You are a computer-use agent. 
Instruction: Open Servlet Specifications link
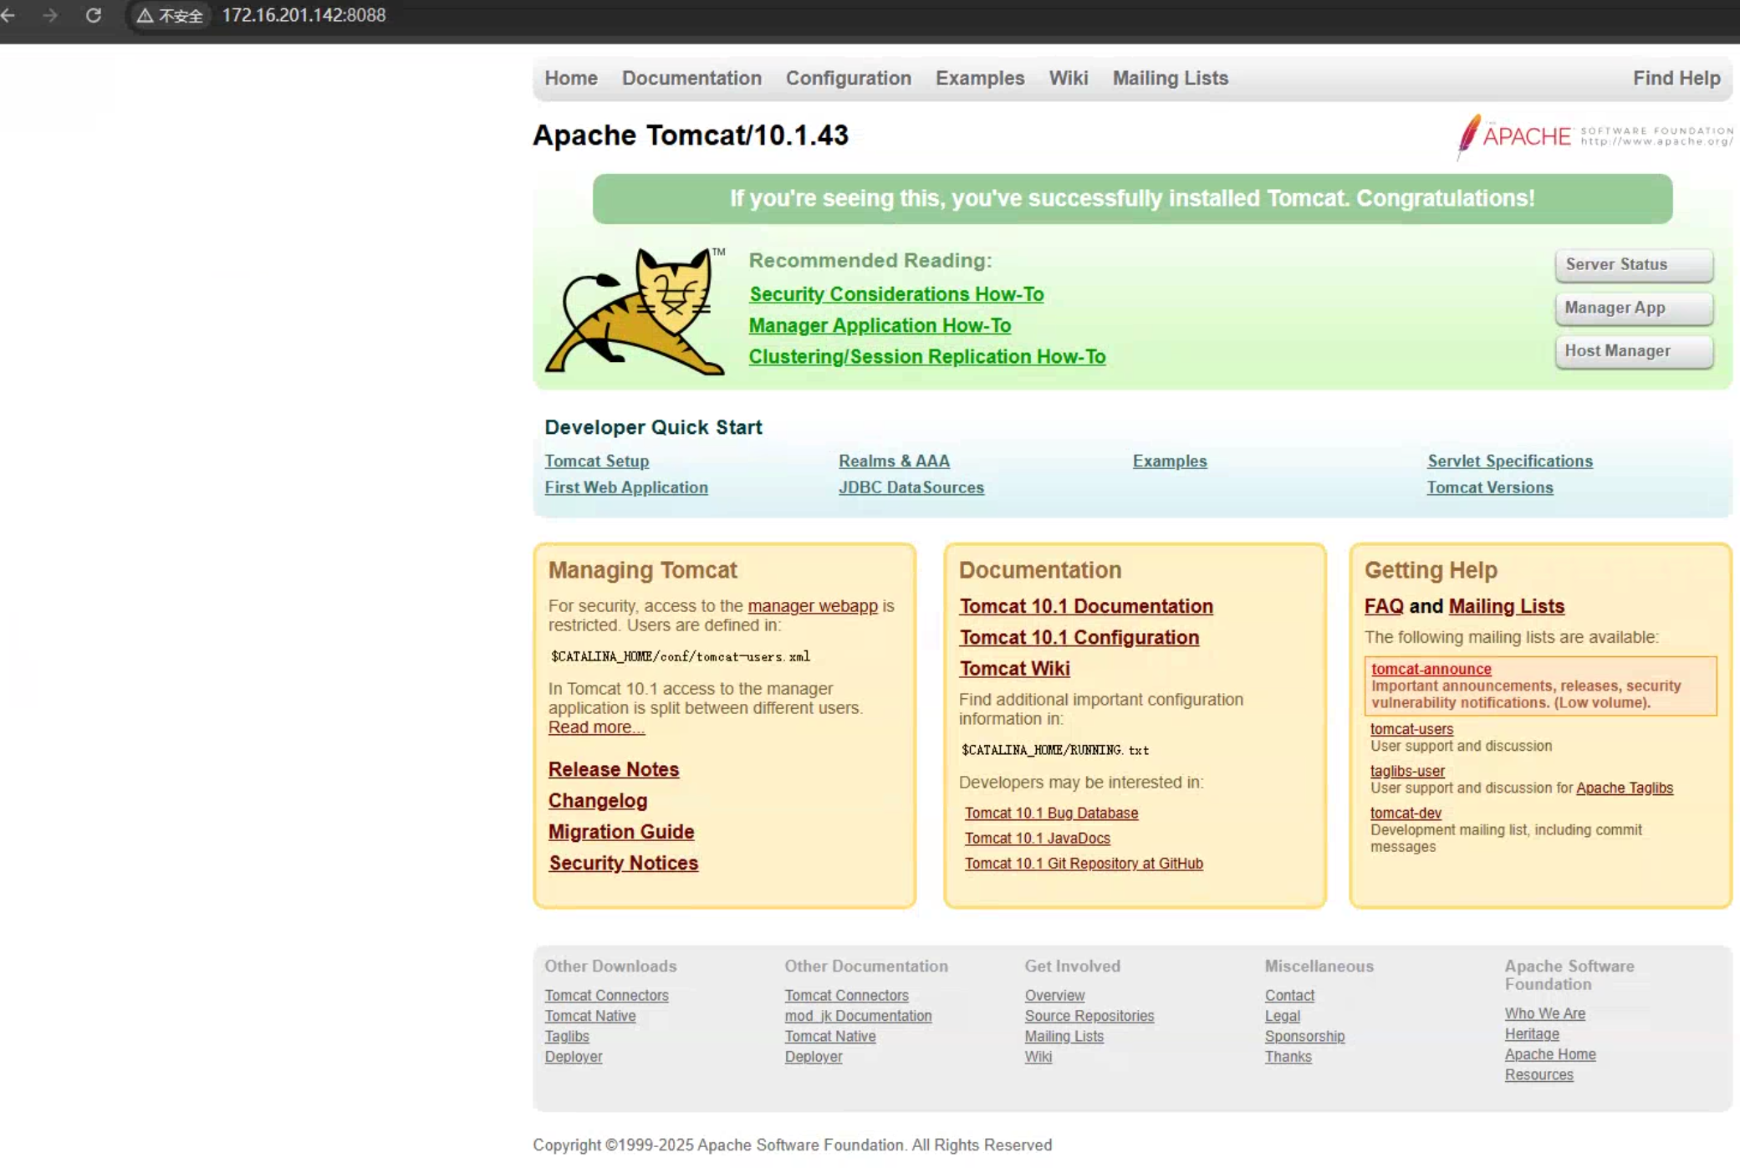point(1510,461)
